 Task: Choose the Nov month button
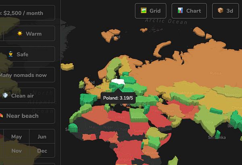17,150
